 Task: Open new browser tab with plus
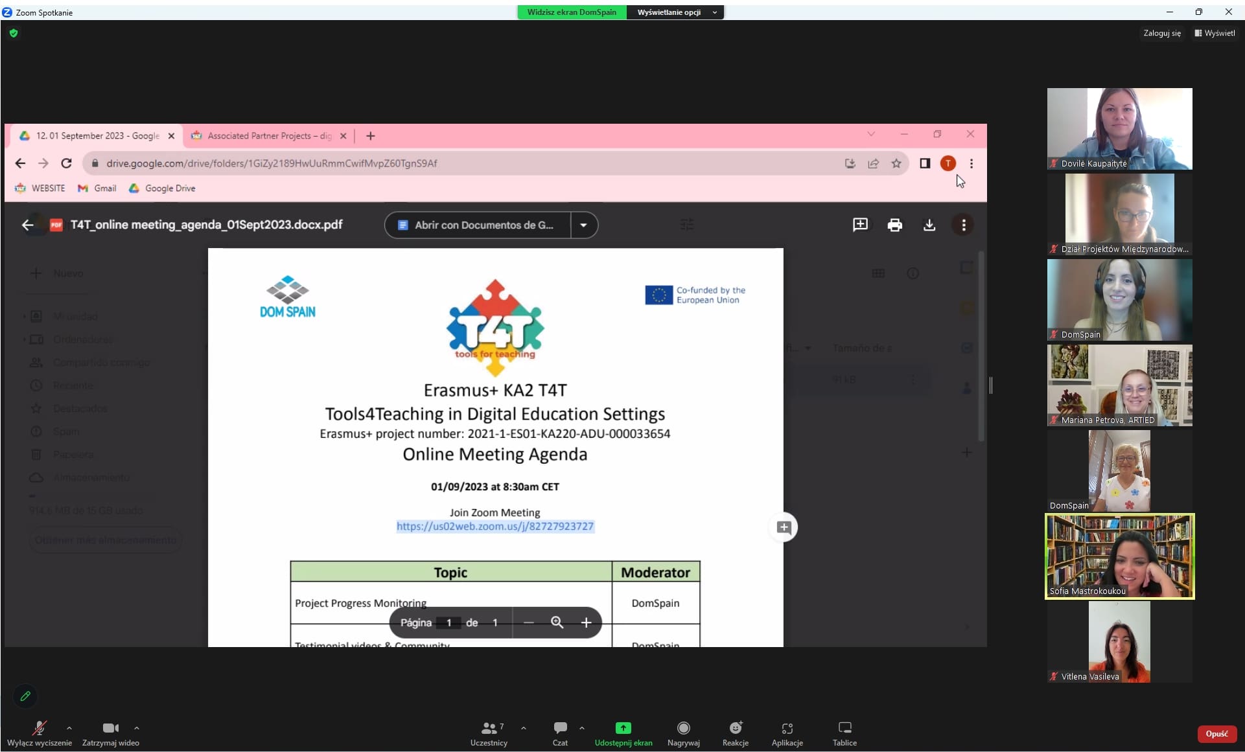point(371,136)
